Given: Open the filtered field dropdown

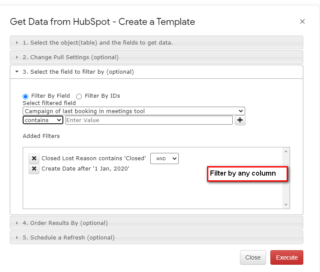Looking at the screenshot, I should pos(133,111).
